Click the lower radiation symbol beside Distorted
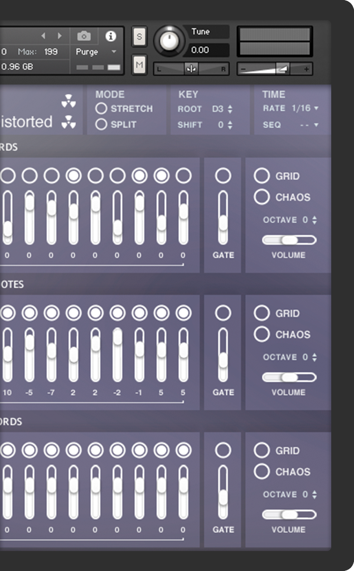Image resolution: width=354 pixels, height=571 pixels. coord(69,122)
